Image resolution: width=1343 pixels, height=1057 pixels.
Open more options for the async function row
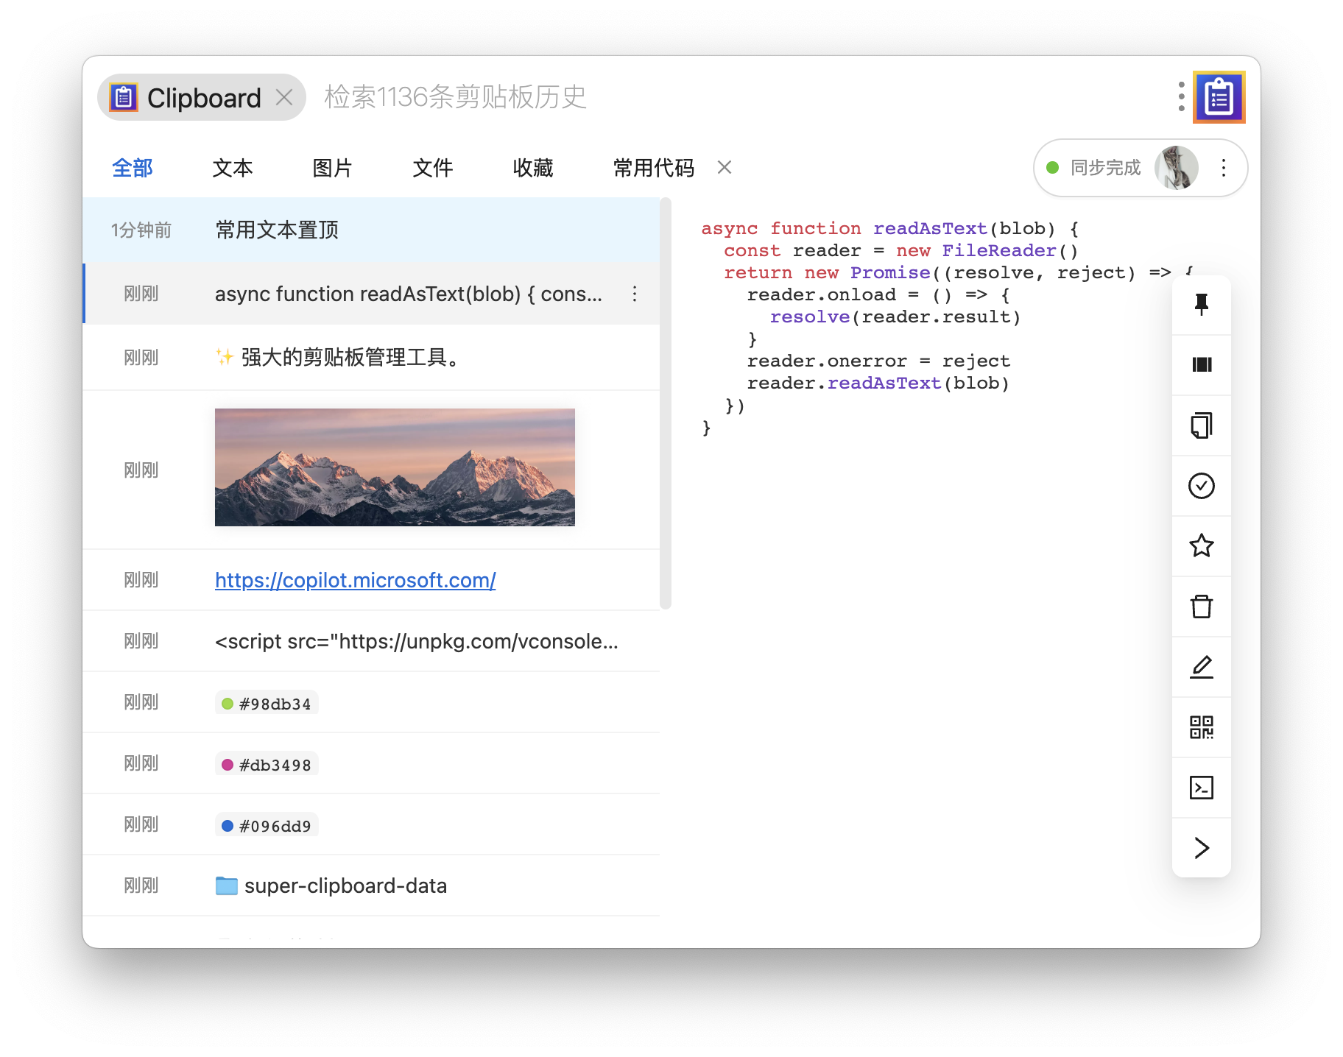(634, 294)
